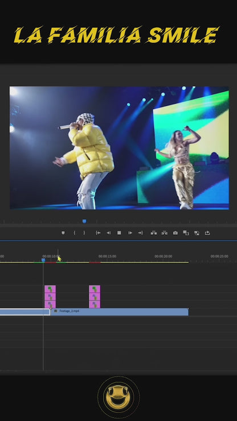Image resolution: width=237 pixels, height=421 pixels.
Task: Click the Lift icon in monitor controls
Action: (154, 233)
